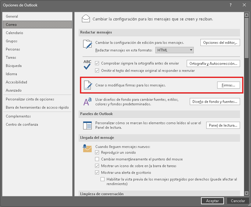Viewport: 251px width, 207px height.
Task: Open Diseño de fondo y fuentes
Action: [x=215, y=102]
